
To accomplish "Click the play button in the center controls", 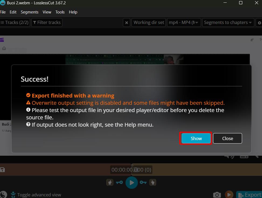I will click(132, 182).
